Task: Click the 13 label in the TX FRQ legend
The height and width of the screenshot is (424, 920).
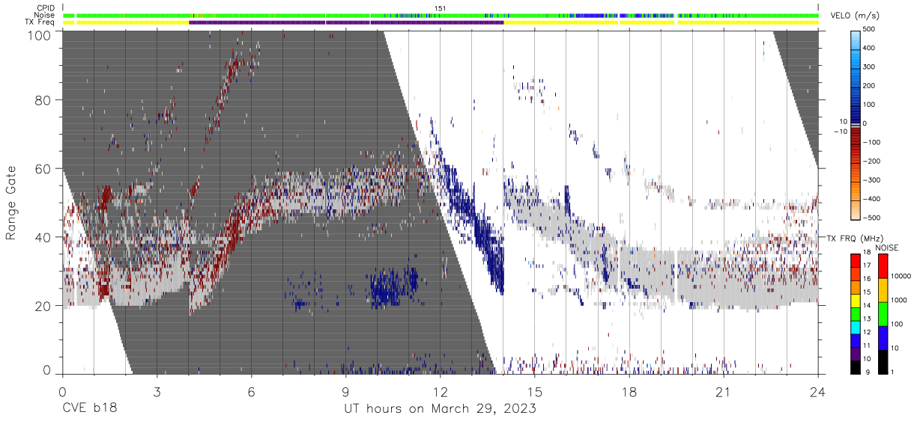Action: 867,319
